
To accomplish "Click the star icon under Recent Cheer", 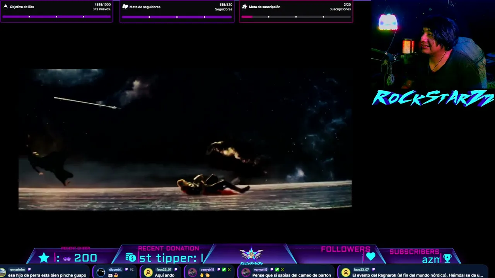I will tap(44, 258).
